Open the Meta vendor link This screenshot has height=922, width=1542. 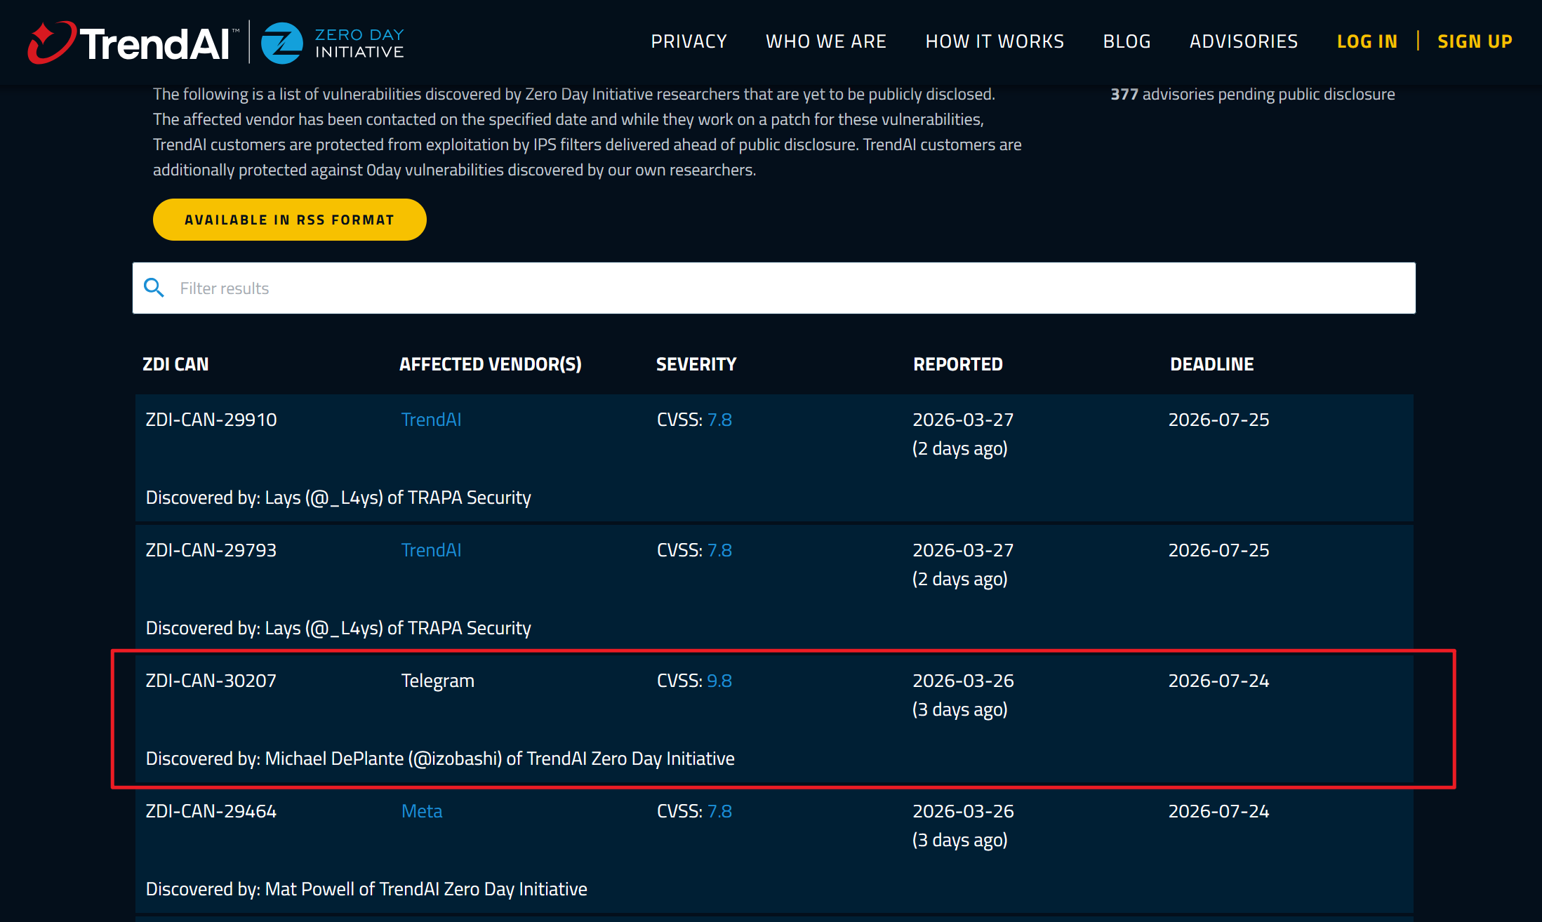(421, 811)
